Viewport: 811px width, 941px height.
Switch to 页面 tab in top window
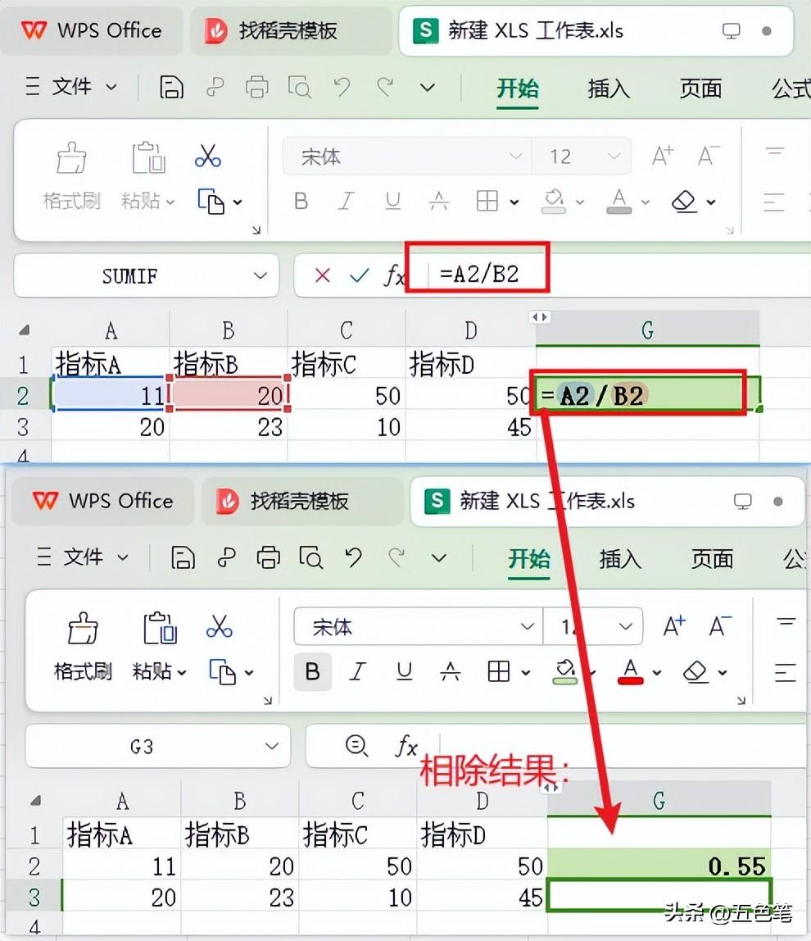[700, 89]
